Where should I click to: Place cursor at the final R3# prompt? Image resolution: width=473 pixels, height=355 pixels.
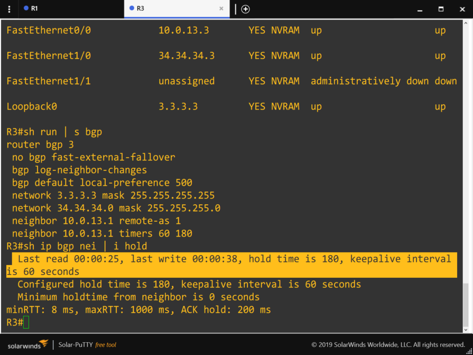(26, 322)
